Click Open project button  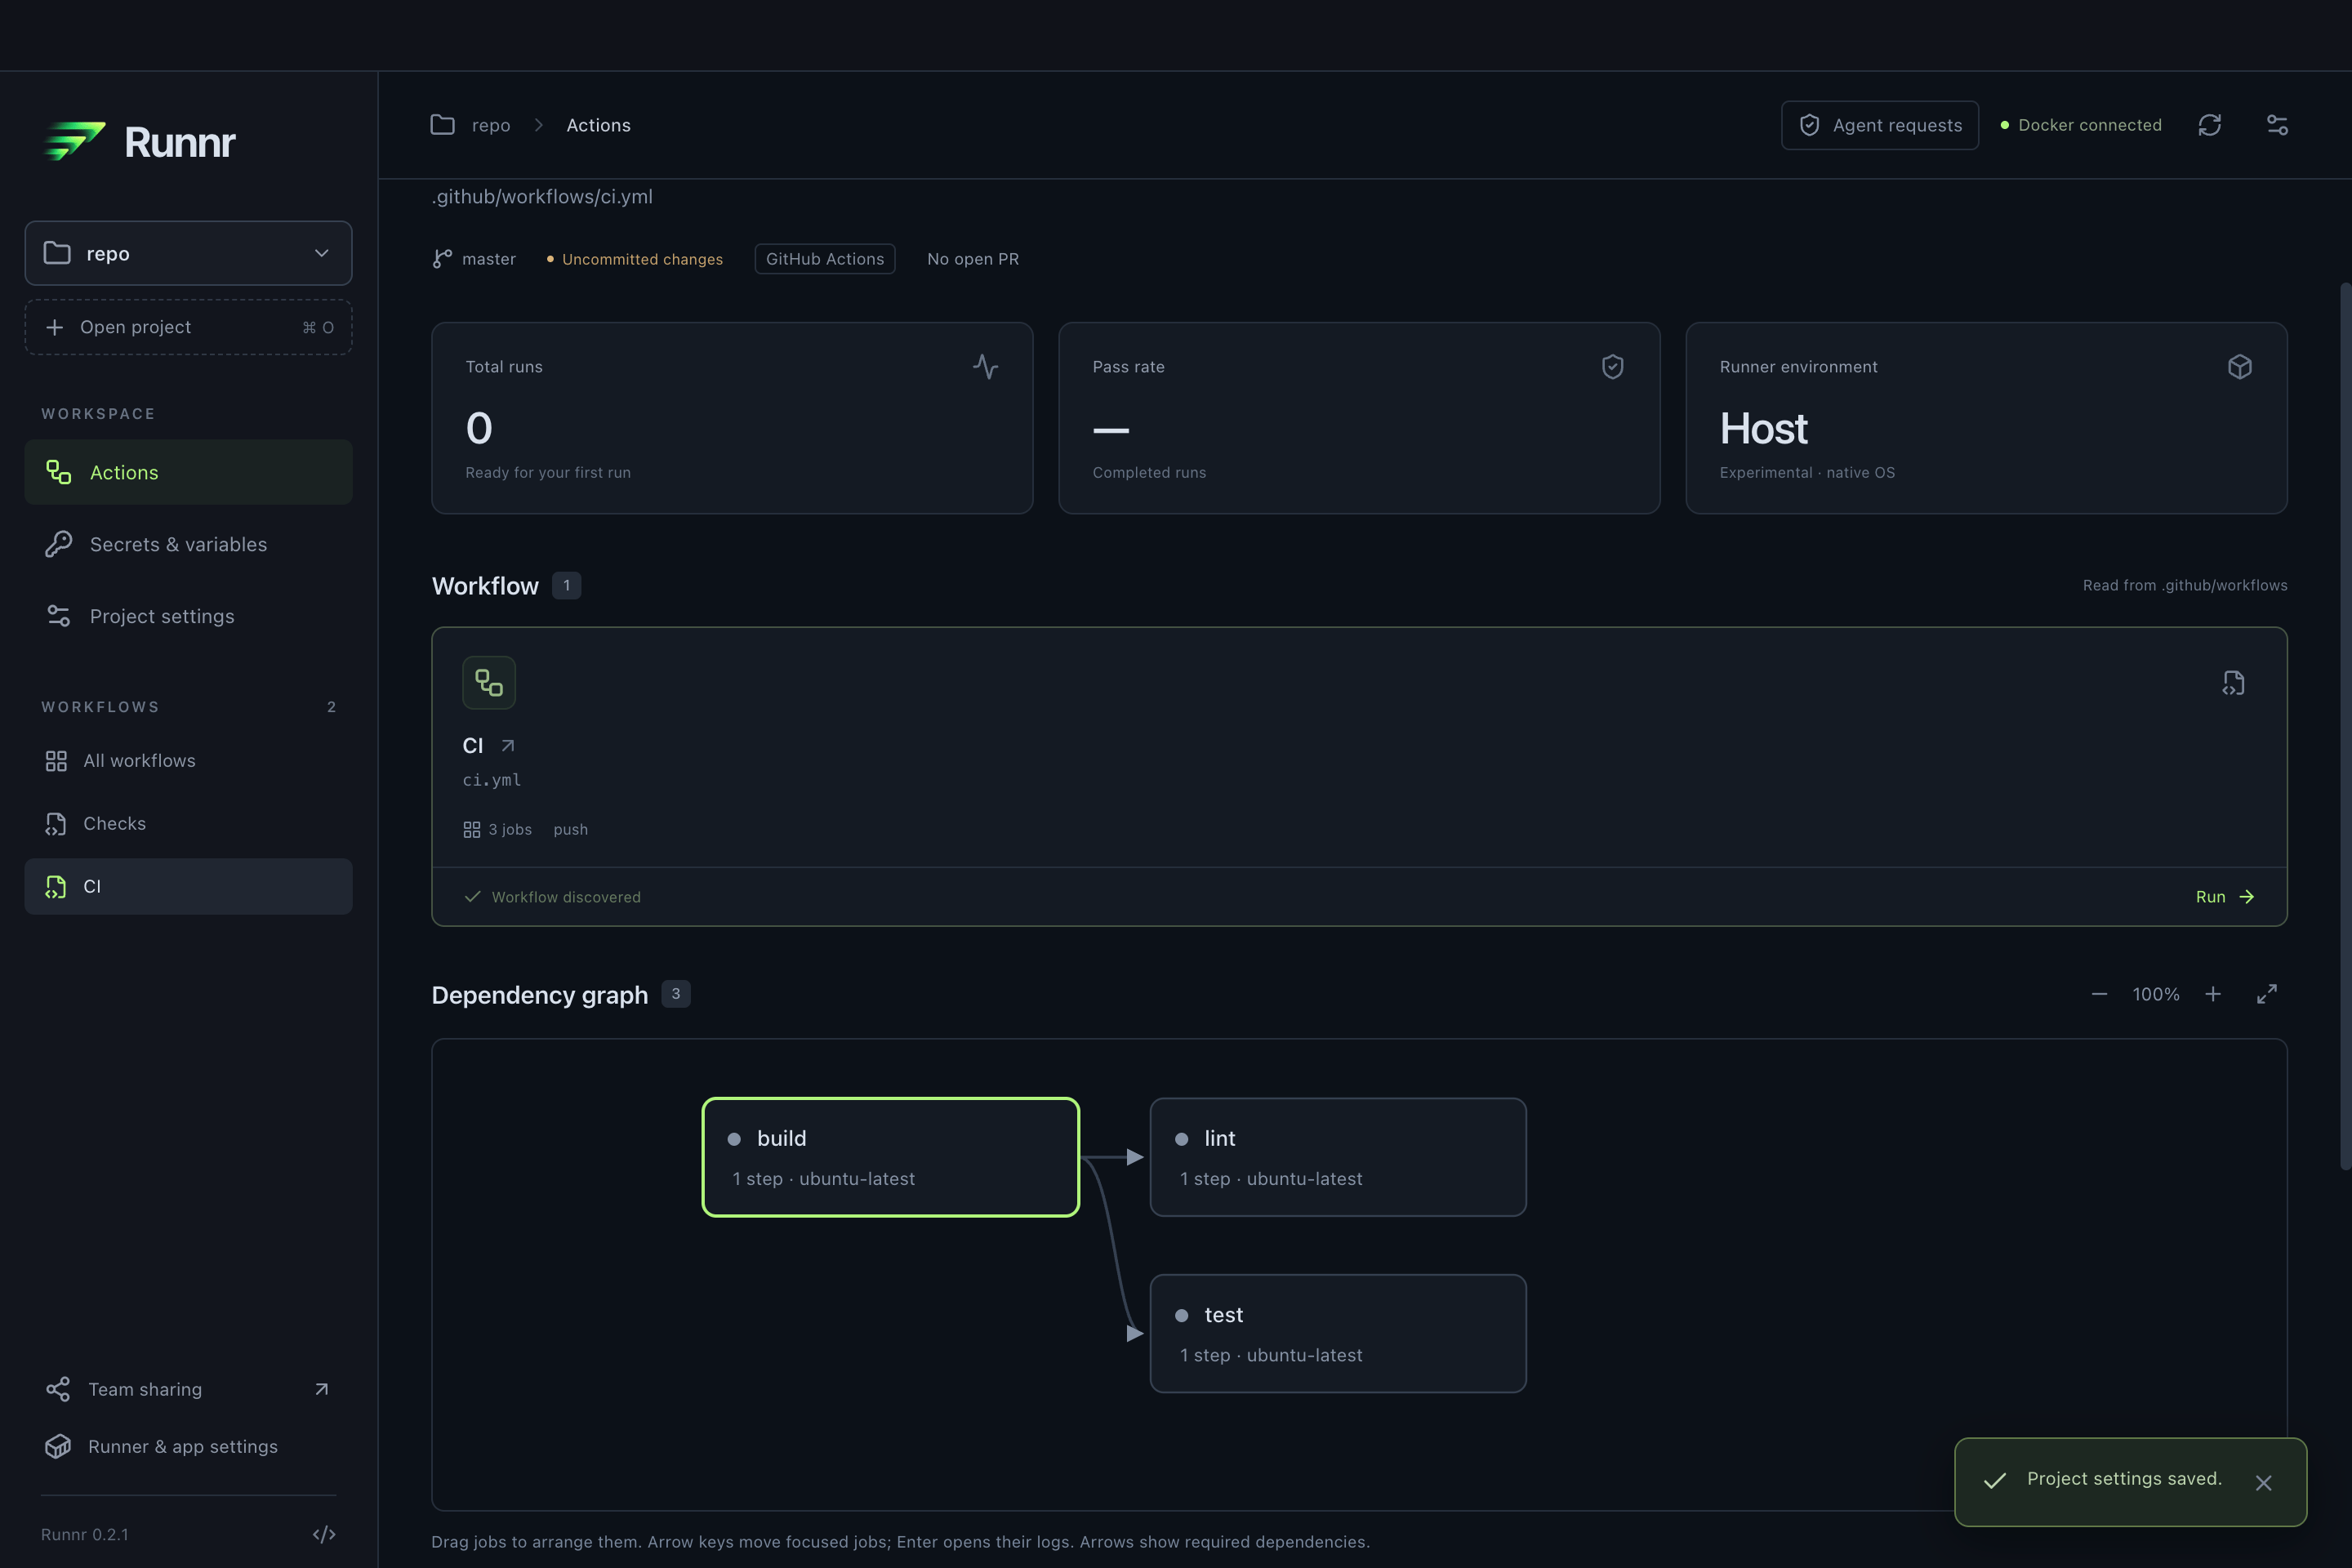(188, 327)
